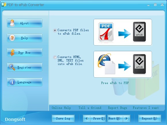Click the Repeat(R) button
167x125 pixels.
[x=149, y=118]
